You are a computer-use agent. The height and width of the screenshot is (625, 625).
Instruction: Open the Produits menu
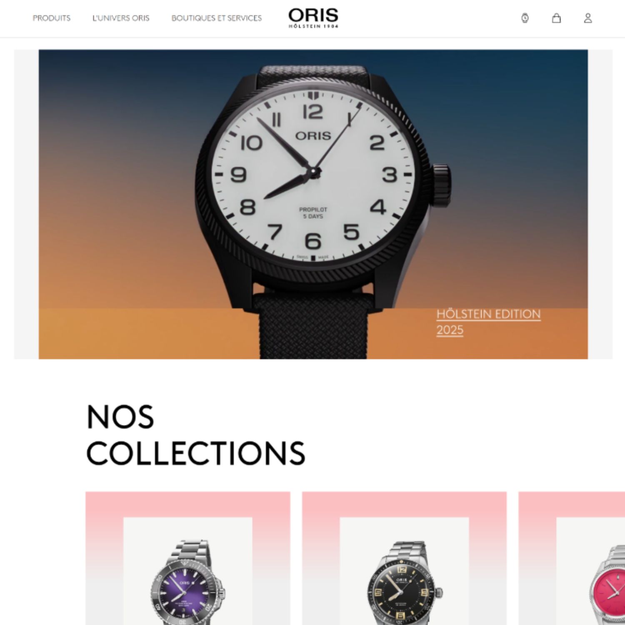click(x=52, y=18)
